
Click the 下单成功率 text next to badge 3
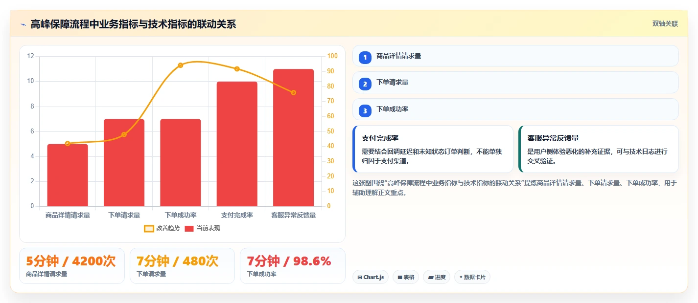tap(392, 109)
